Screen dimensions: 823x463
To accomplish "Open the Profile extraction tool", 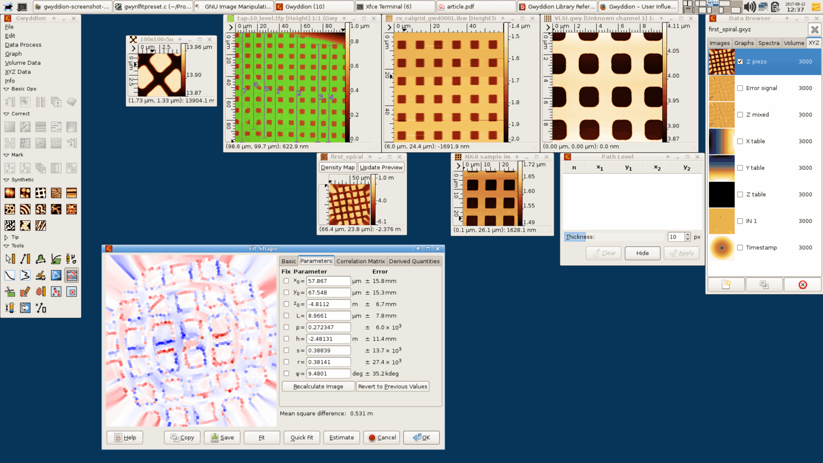I will (x=42, y=259).
